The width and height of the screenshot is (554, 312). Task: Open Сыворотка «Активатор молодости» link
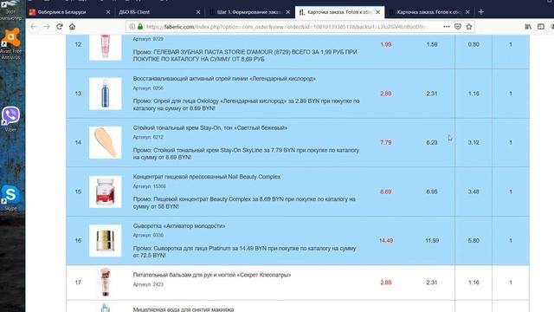179,225
